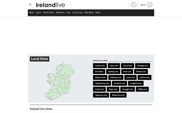Visit the Galway Live site

point(113,72)
